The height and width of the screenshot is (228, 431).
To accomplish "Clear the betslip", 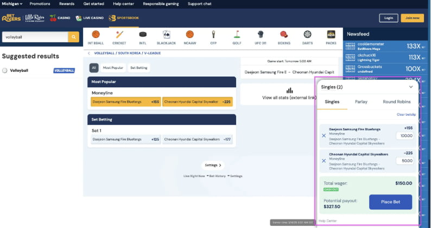I will pyautogui.click(x=406, y=115).
